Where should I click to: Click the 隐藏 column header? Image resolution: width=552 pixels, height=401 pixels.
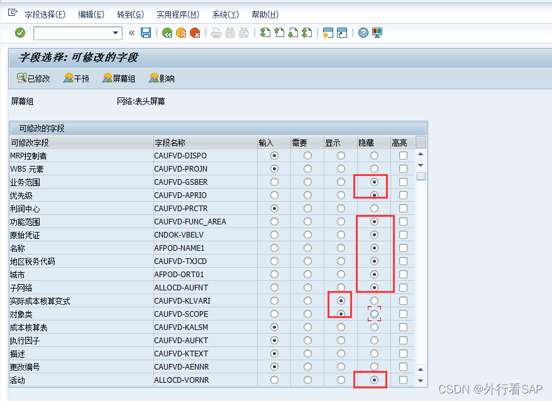(x=374, y=143)
